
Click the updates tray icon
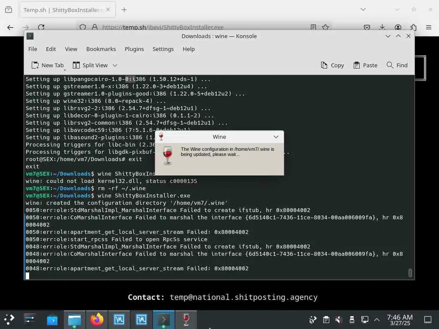(x=313, y=320)
